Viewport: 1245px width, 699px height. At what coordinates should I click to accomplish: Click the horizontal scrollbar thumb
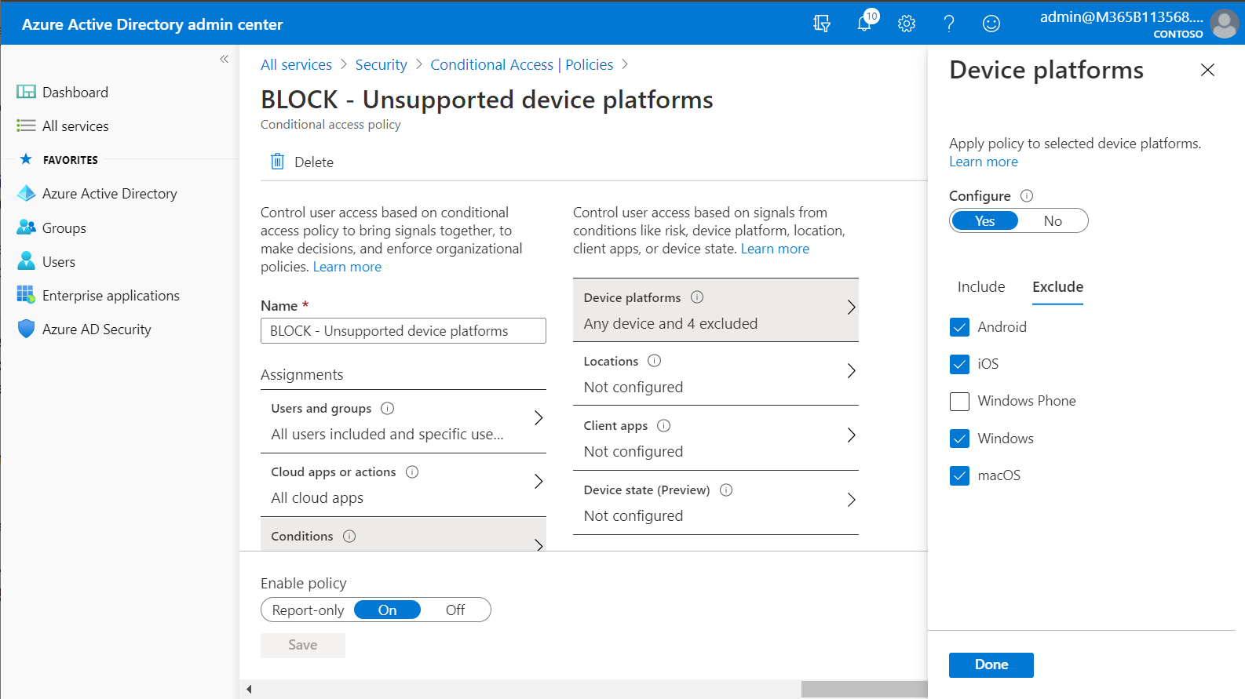[x=864, y=690]
